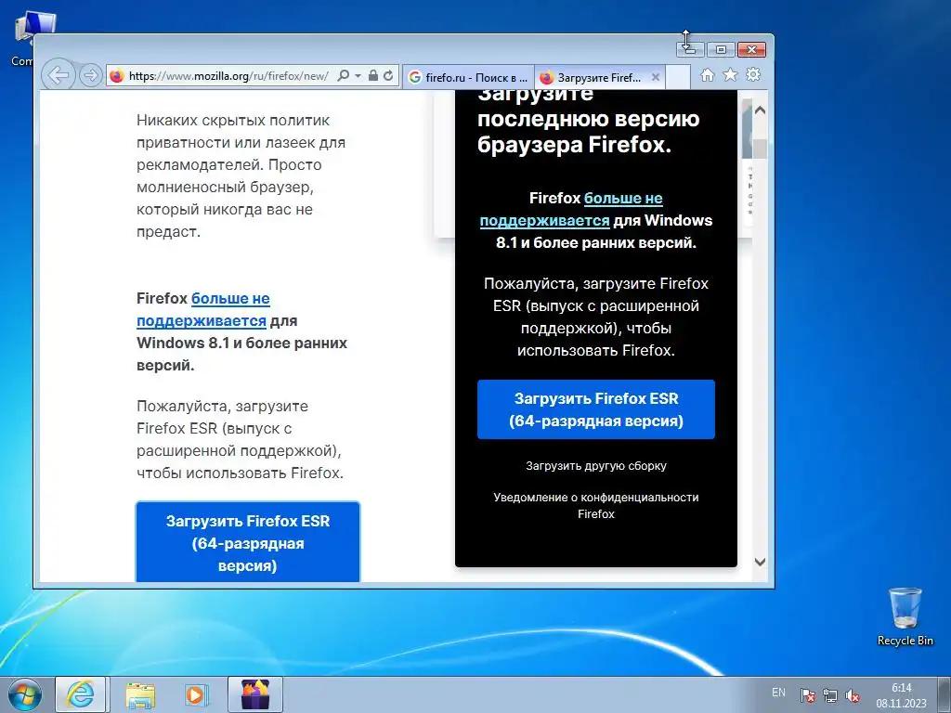Viewport: 951px width, 713px height.
Task: Click the EN language indicator
Action: (x=778, y=693)
